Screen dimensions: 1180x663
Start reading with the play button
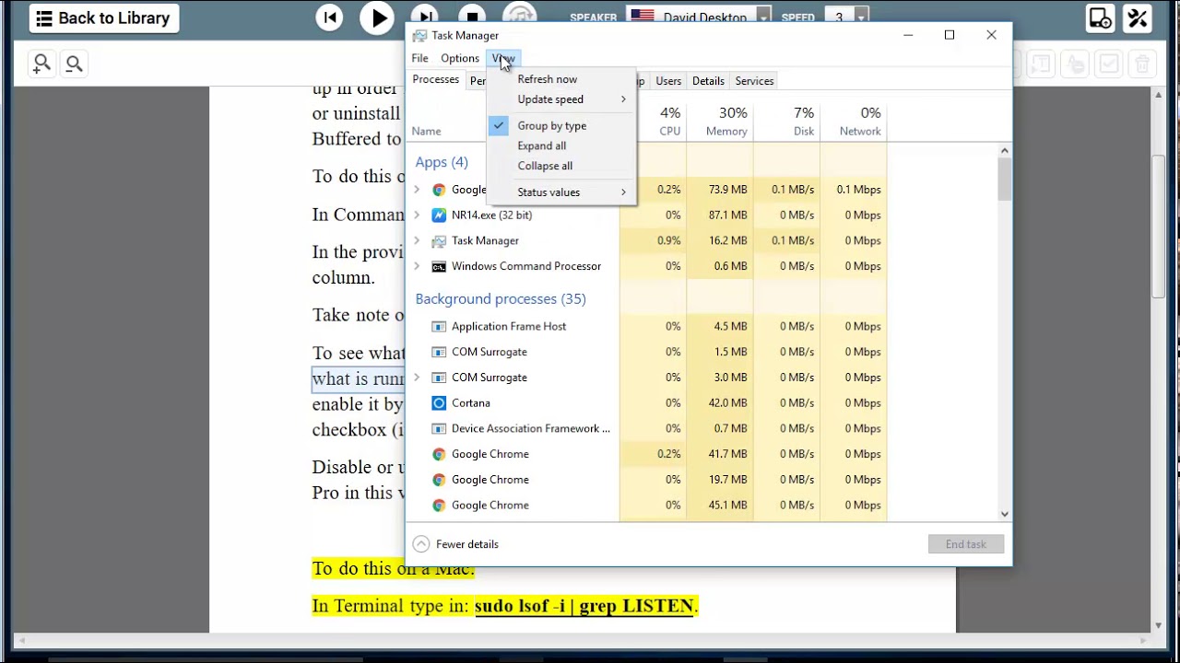point(377,17)
